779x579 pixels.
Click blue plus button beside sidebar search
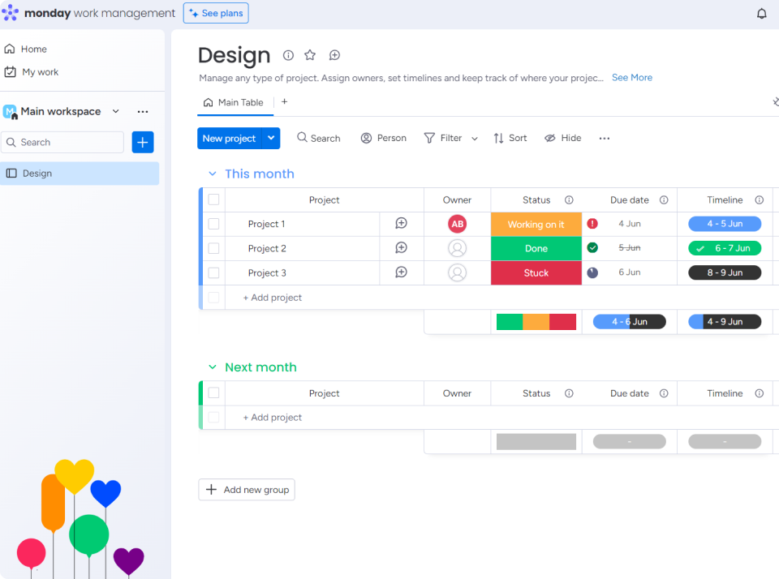coord(143,142)
